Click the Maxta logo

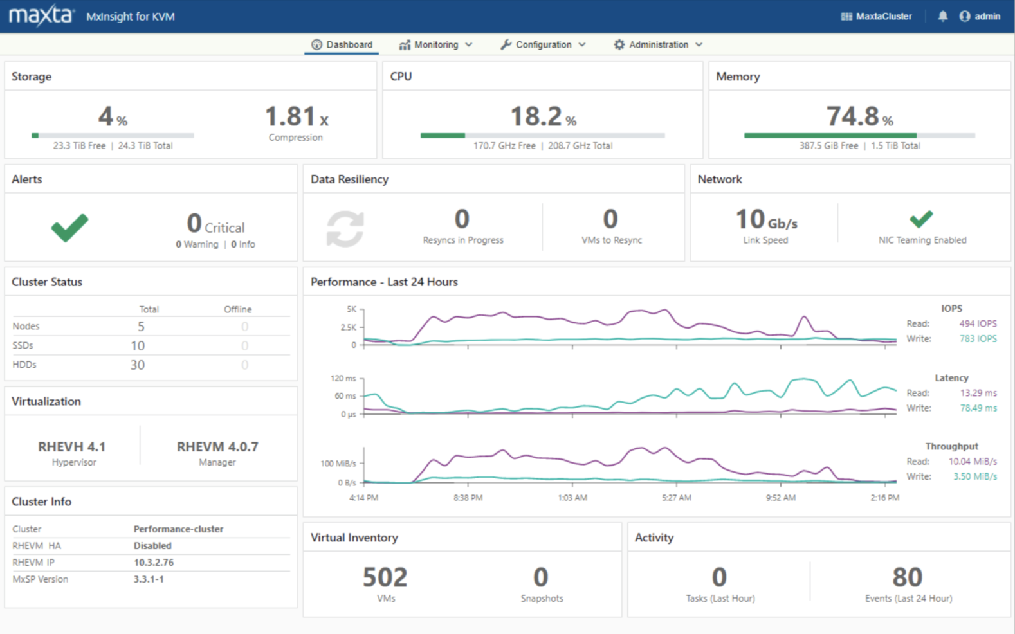(x=41, y=15)
